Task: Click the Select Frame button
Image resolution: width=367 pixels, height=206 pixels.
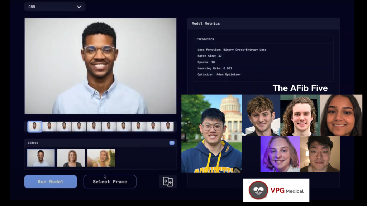Action: pyautogui.click(x=110, y=181)
